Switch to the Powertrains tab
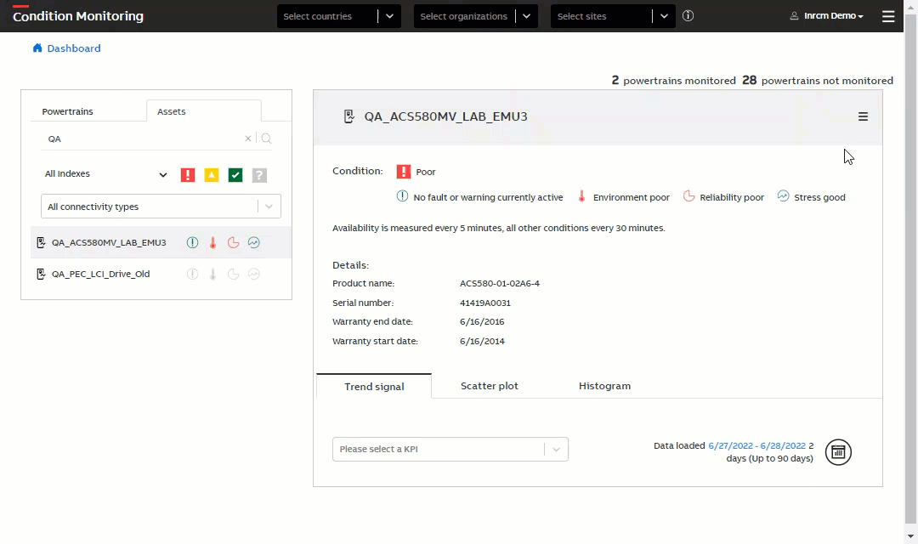Screen dimensions: 918x544 click(x=67, y=111)
